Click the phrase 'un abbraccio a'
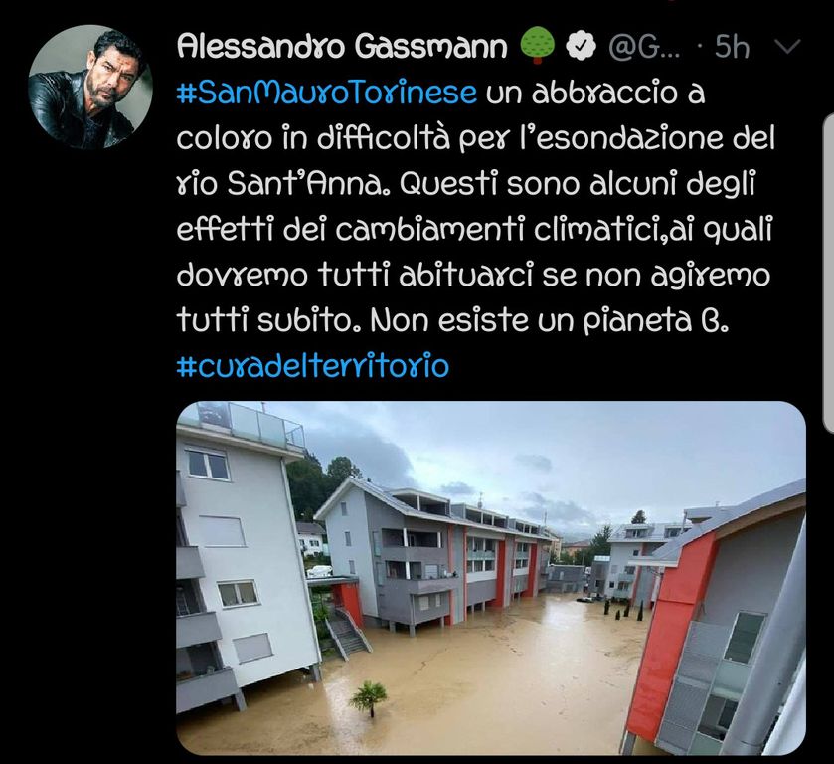Image resolution: width=834 pixels, height=764 pixels. [x=595, y=93]
